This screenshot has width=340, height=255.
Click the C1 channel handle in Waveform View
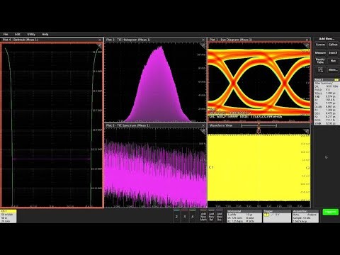click(x=211, y=167)
